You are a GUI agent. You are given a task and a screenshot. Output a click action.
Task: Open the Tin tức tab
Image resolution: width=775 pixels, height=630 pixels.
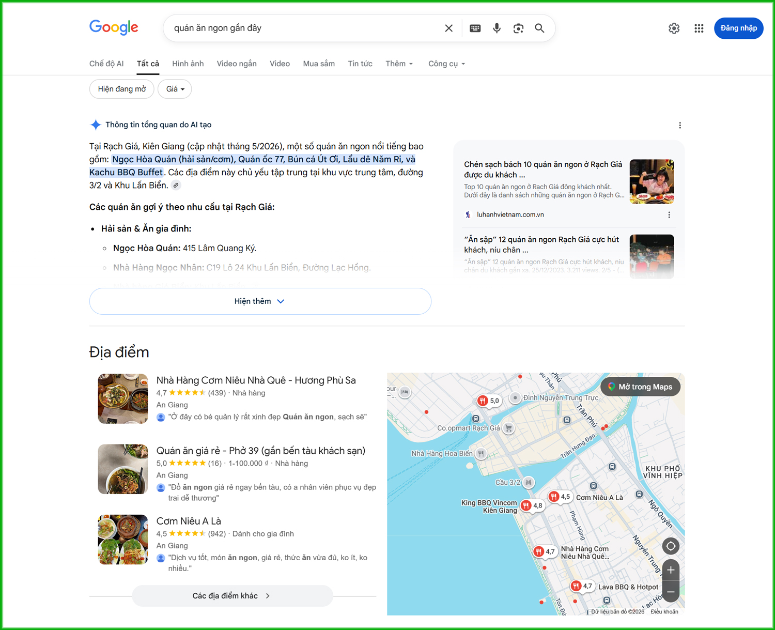pos(360,64)
